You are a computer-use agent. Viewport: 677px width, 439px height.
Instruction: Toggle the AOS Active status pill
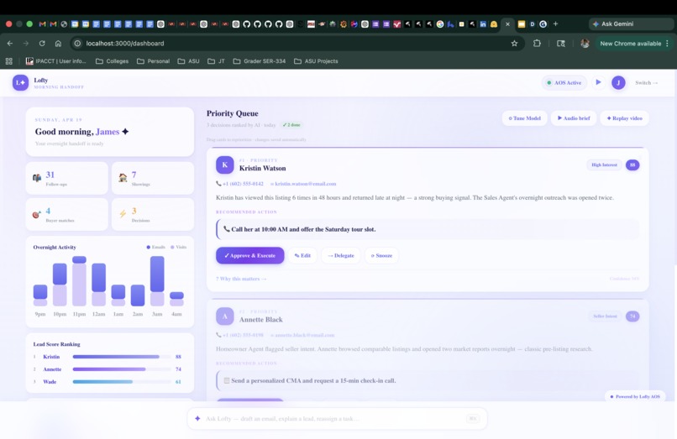click(x=564, y=82)
